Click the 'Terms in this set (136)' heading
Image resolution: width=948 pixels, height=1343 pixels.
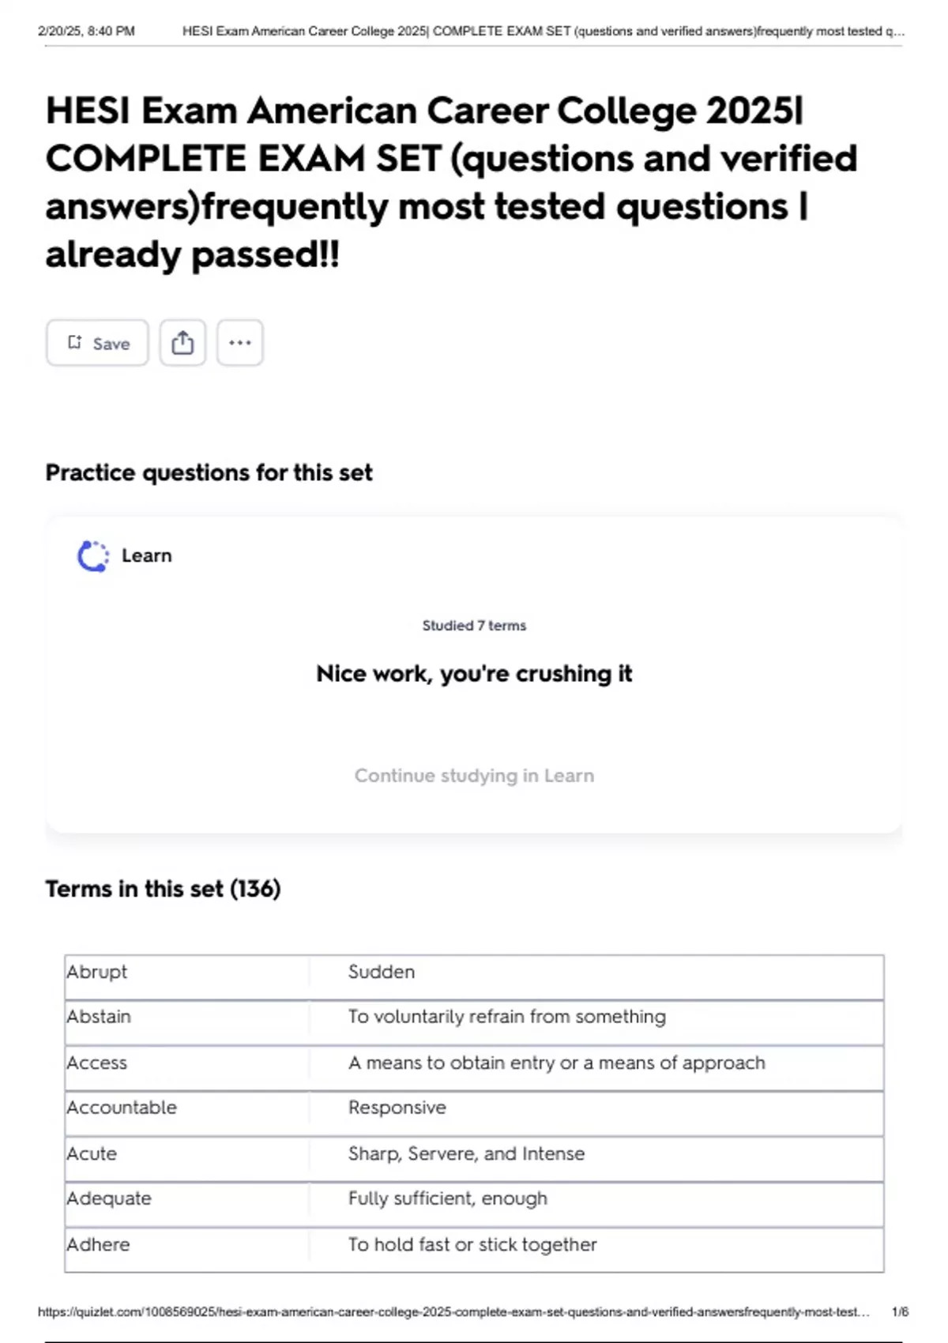pos(163,889)
